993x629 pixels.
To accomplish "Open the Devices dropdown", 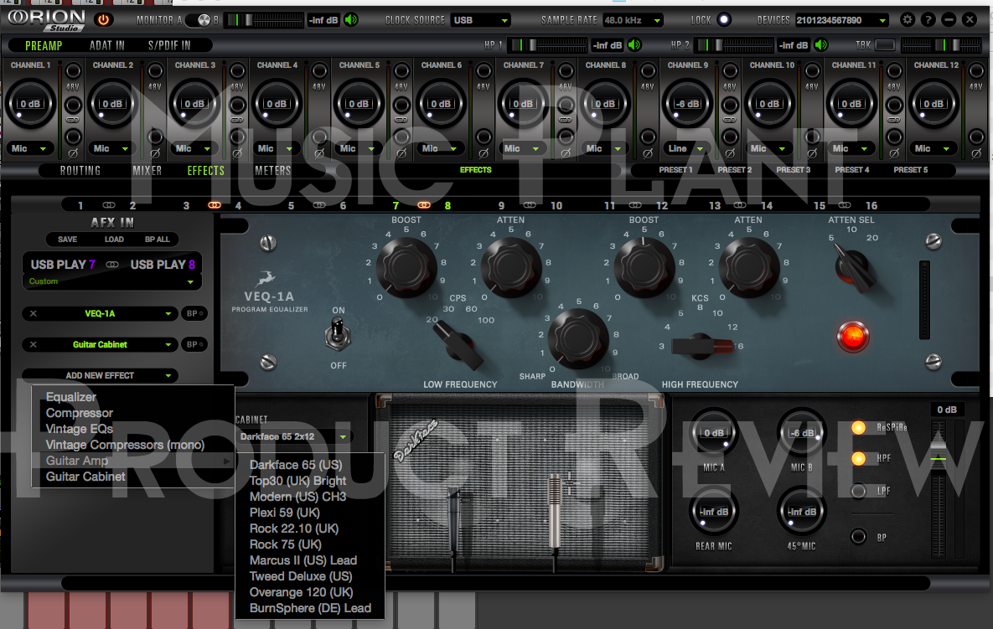I will (x=841, y=20).
